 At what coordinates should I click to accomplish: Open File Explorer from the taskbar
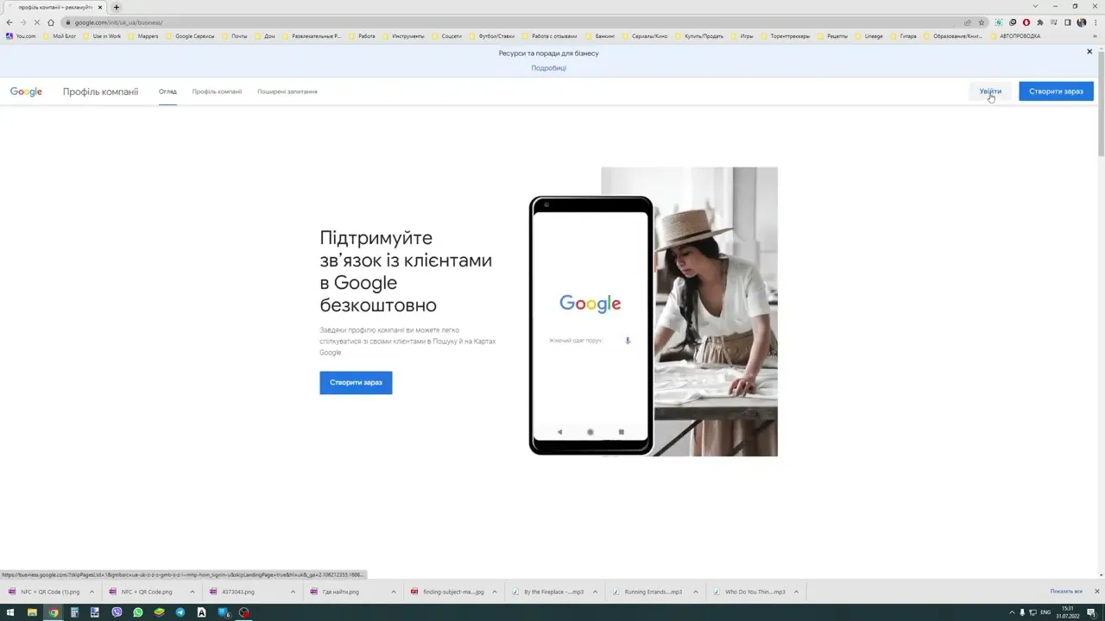pos(32,612)
